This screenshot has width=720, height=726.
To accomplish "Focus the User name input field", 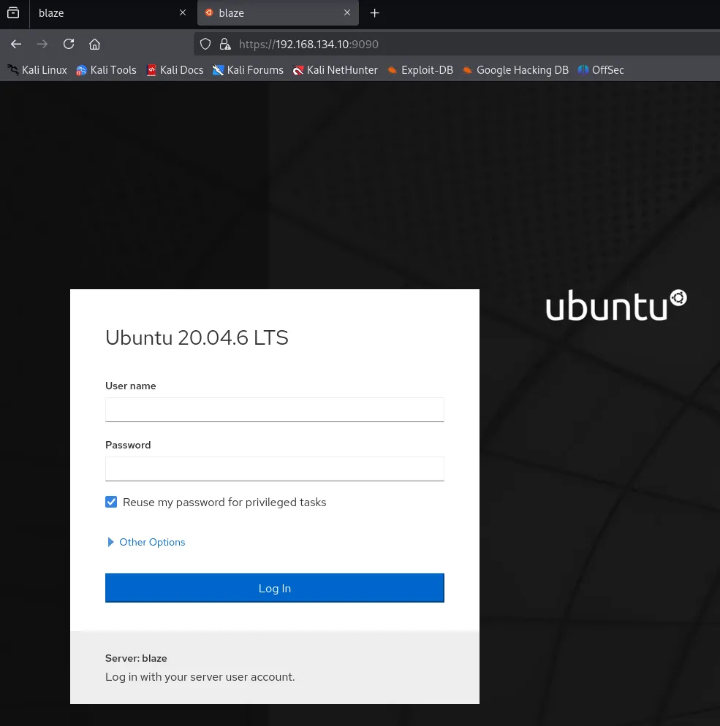I will 274,410.
